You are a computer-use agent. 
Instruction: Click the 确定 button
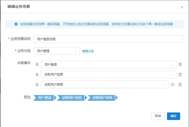(174, 116)
